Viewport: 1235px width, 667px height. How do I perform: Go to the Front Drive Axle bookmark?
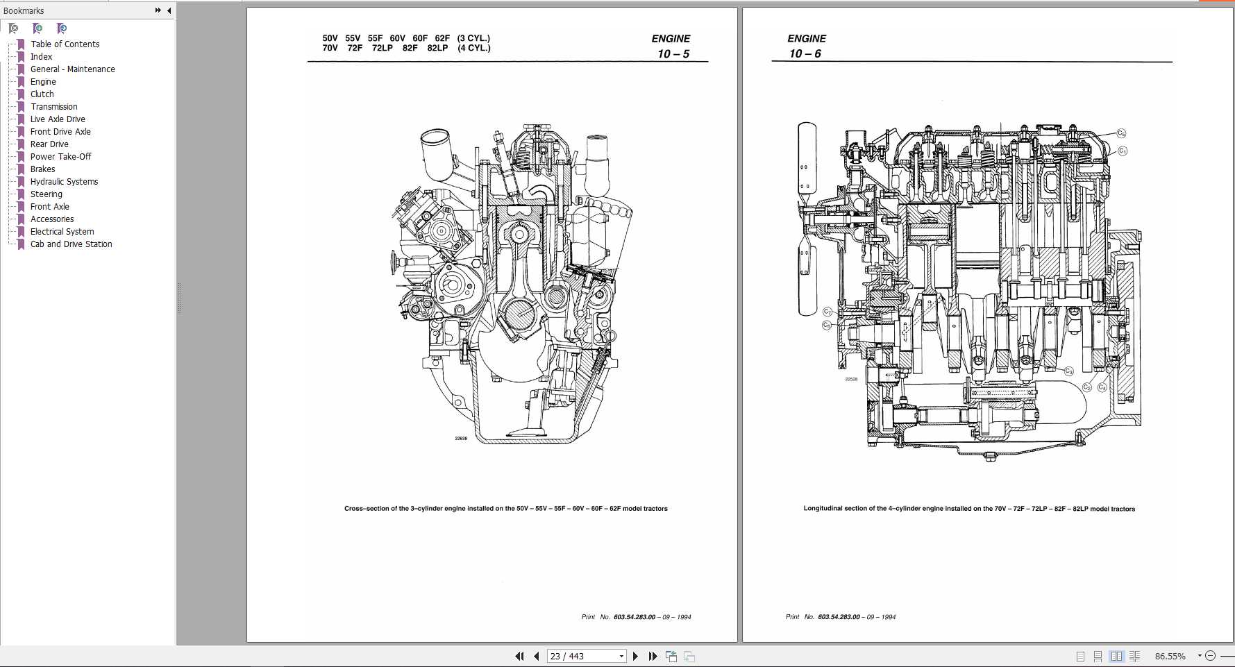pyautogui.click(x=60, y=132)
